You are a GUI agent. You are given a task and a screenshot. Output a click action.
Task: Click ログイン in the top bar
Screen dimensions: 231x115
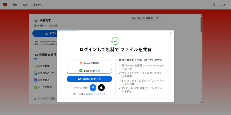point(224,5)
